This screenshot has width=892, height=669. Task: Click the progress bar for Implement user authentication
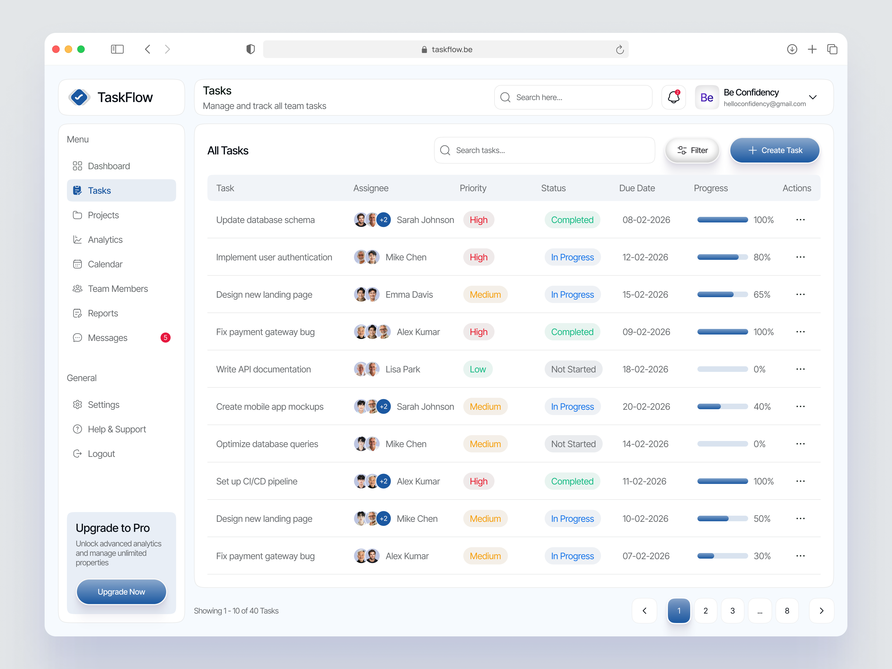pos(722,257)
